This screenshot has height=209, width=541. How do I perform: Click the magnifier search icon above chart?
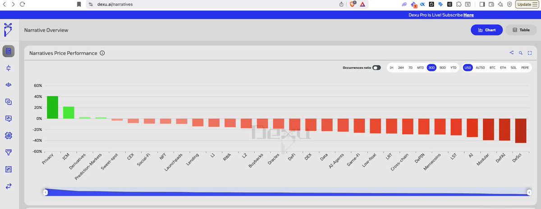[x=521, y=53]
